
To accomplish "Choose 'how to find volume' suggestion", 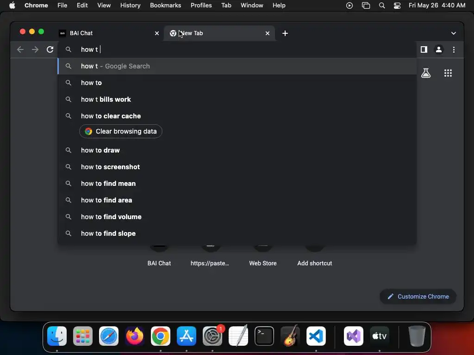I will coord(237,217).
